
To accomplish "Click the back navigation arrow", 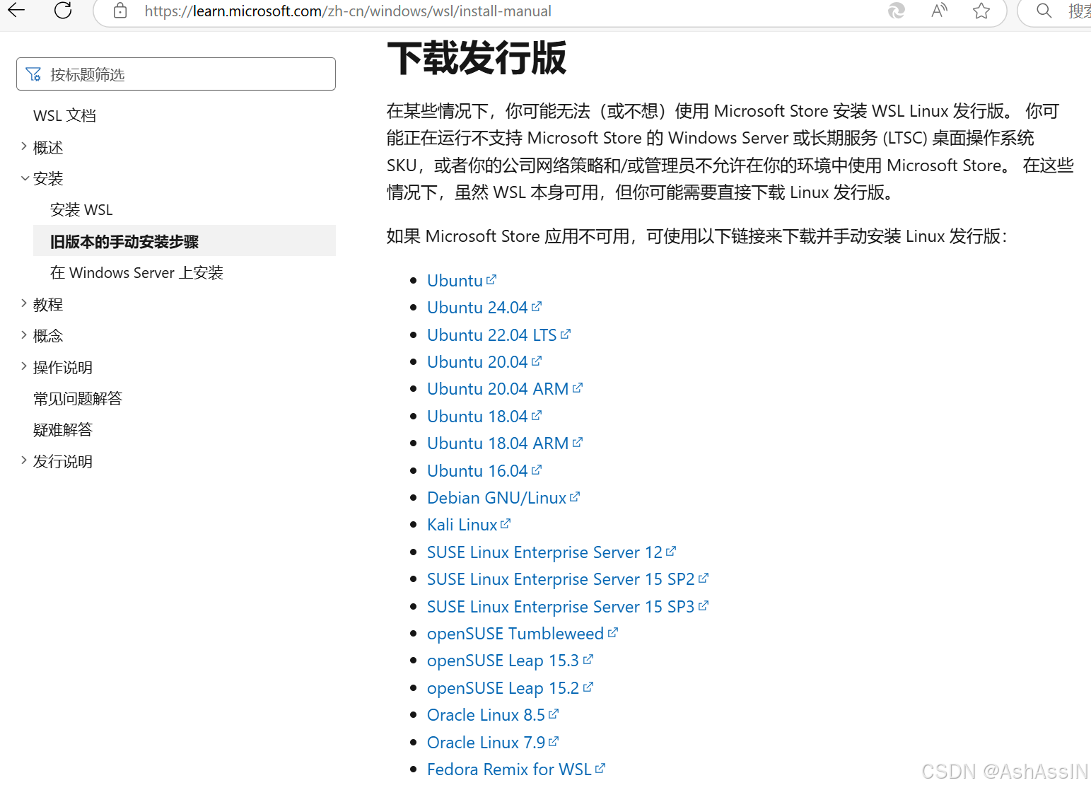I will tap(16, 11).
